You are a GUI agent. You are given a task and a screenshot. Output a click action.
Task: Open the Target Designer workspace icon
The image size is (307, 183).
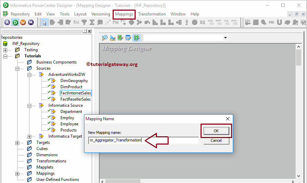(x=113, y=37)
